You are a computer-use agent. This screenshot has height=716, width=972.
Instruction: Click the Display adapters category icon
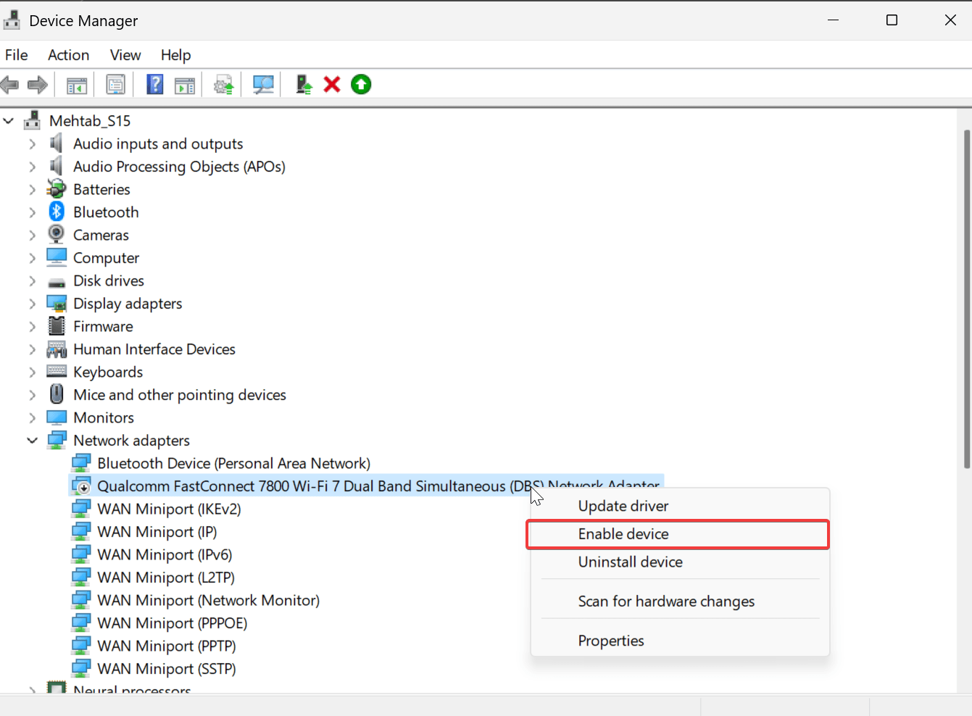tap(57, 304)
